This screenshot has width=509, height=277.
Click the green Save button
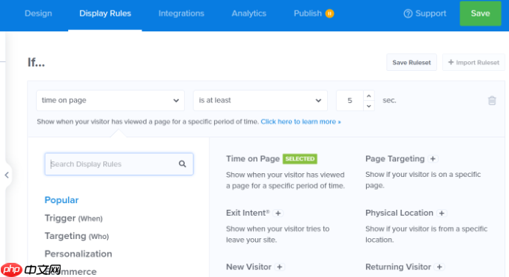point(481,13)
